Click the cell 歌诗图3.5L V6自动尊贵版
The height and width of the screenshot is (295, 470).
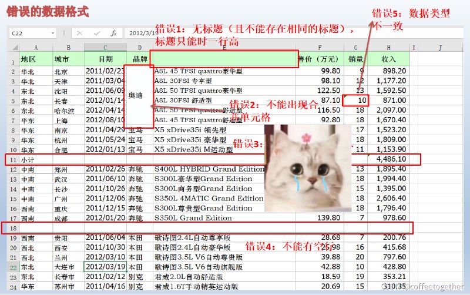224,257
